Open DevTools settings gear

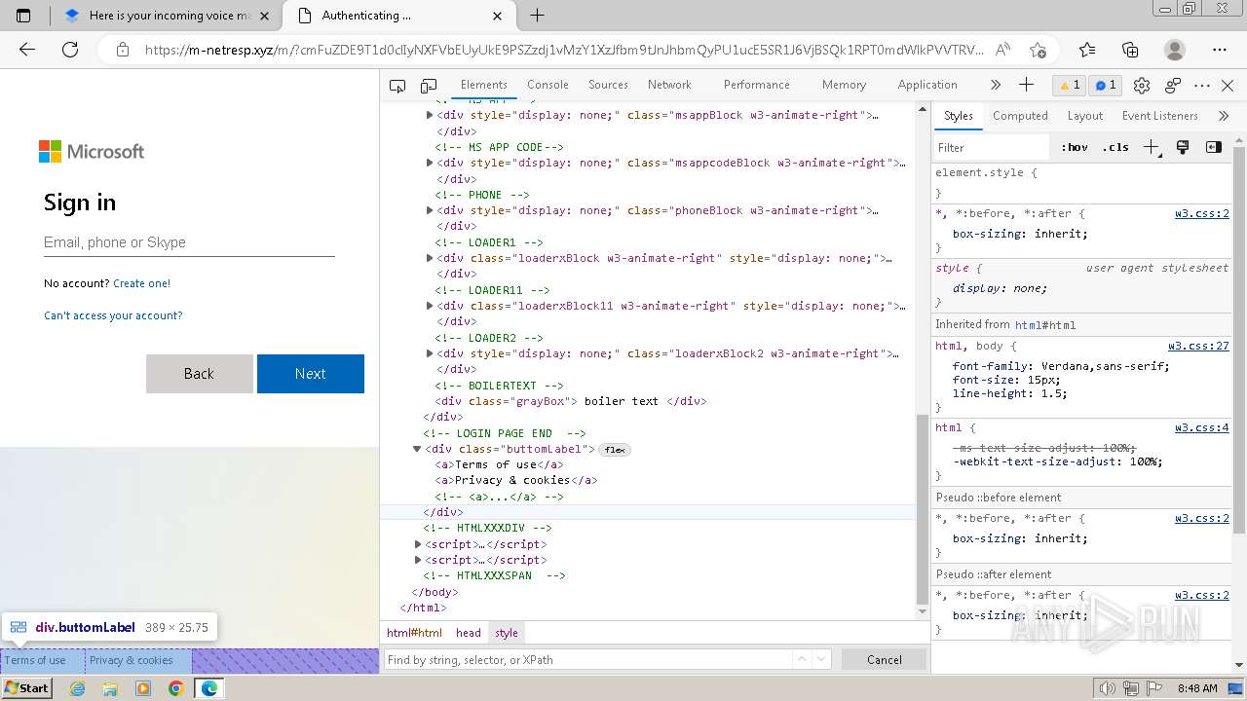pyautogui.click(x=1142, y=86)
